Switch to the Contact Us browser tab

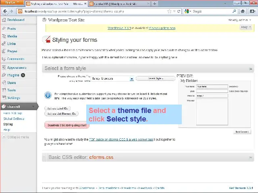(119, 4)
